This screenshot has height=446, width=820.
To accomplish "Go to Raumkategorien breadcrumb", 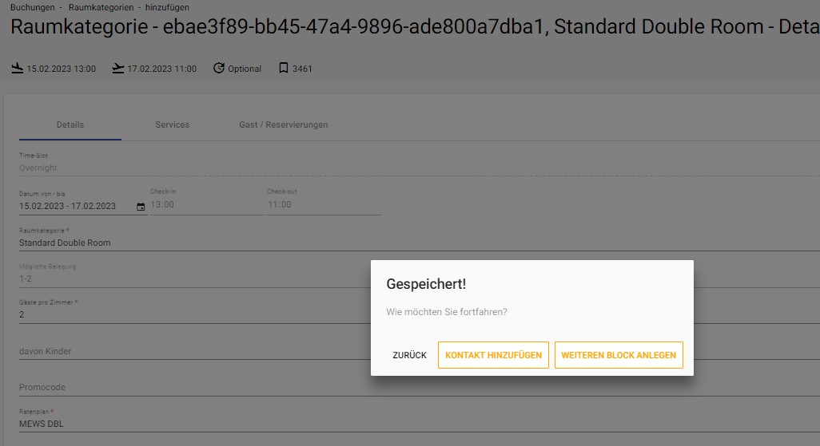I will click(x=101, y=7).
